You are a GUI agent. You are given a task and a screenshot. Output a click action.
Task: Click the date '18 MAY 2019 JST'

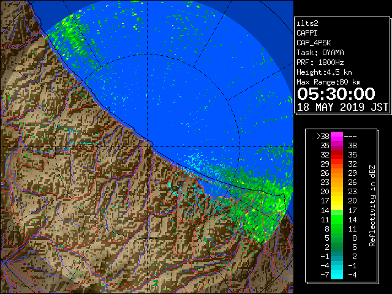coord(343,107)
